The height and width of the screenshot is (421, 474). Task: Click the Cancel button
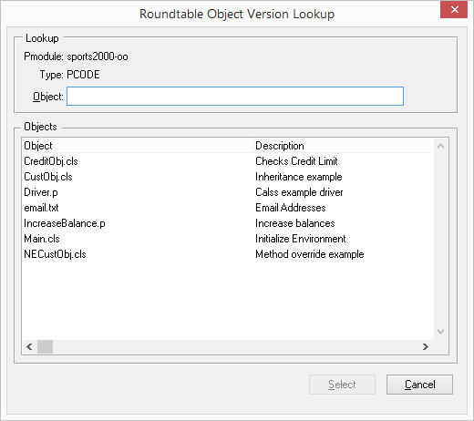click(419, 385)
